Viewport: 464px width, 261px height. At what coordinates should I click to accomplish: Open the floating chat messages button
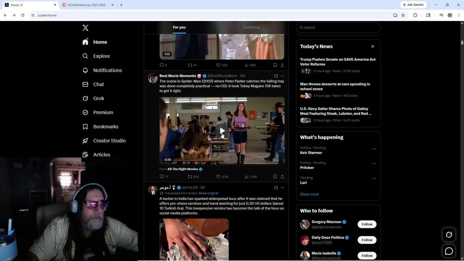449,251
